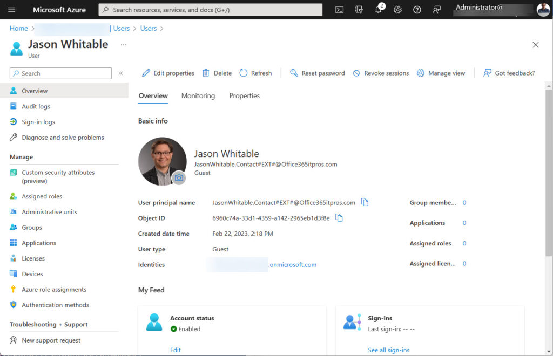Click the Refresh circular arrow icon
The height and width of the screenshot is (356, 553).
click(244, 73)
